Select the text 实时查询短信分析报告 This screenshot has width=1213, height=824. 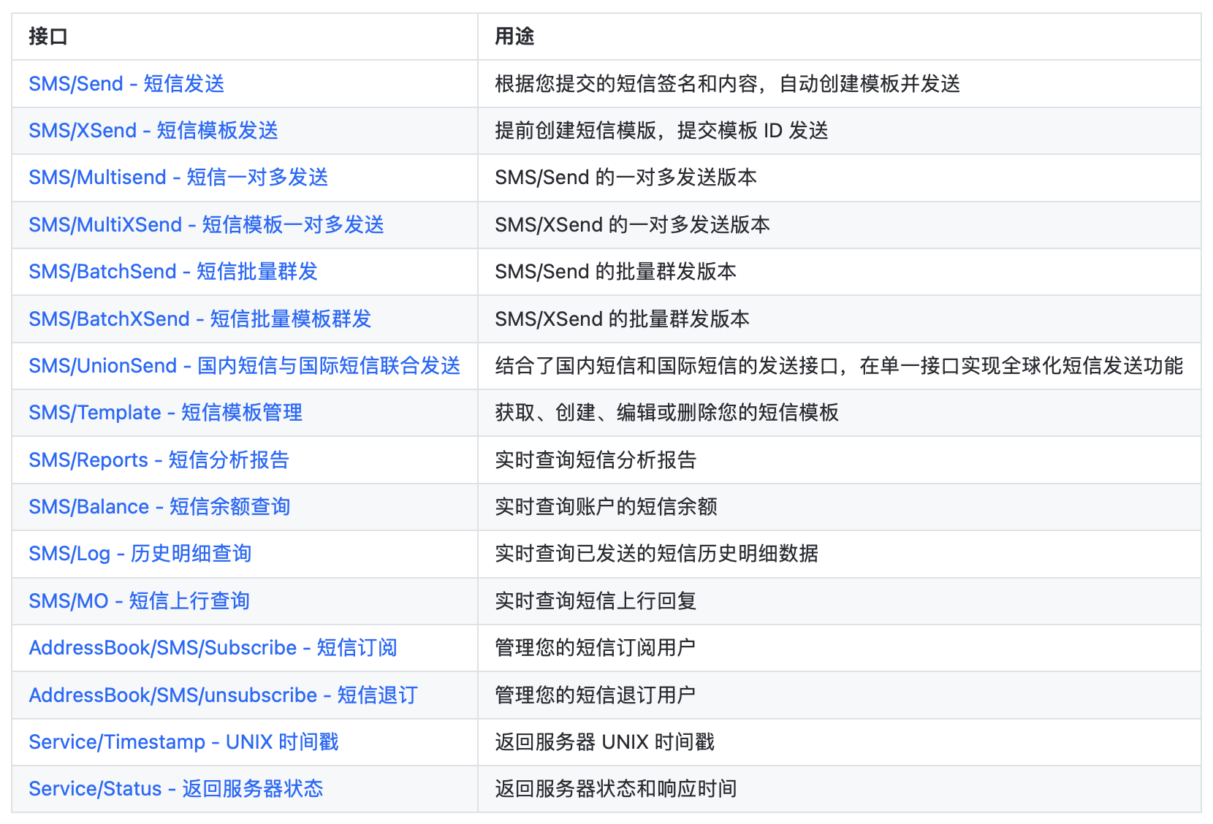(x=596, y=460)
